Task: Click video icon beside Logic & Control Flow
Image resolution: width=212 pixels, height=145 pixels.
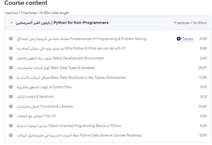Action: pos(11,87)
